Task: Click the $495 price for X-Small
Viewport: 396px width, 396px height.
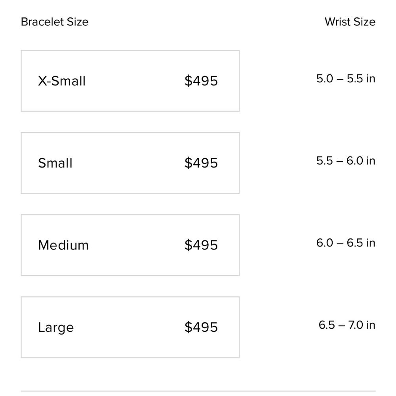Action: (201, 81)
